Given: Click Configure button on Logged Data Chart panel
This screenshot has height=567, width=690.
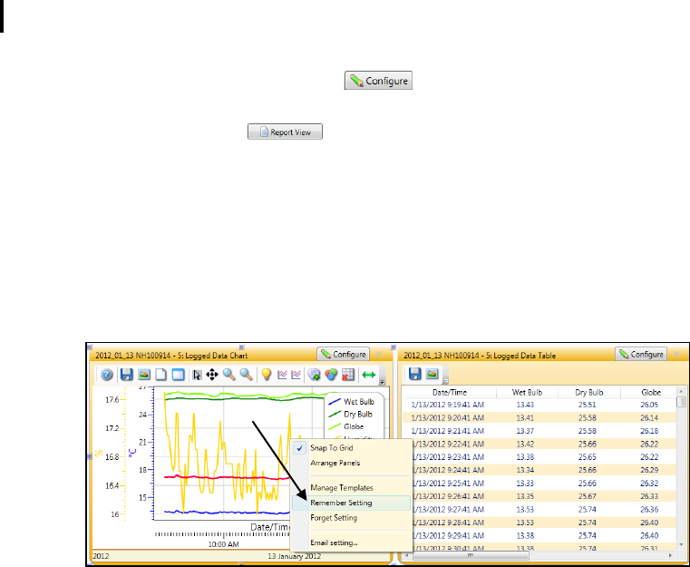Looking at the screenshot, I should [x=343, y=354].
